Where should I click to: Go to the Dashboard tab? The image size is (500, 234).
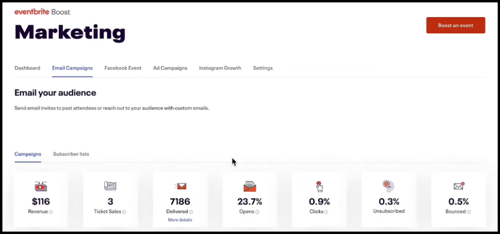(27, 68)
